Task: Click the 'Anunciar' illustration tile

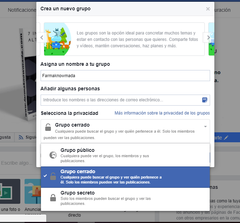Action: (33, 191)
